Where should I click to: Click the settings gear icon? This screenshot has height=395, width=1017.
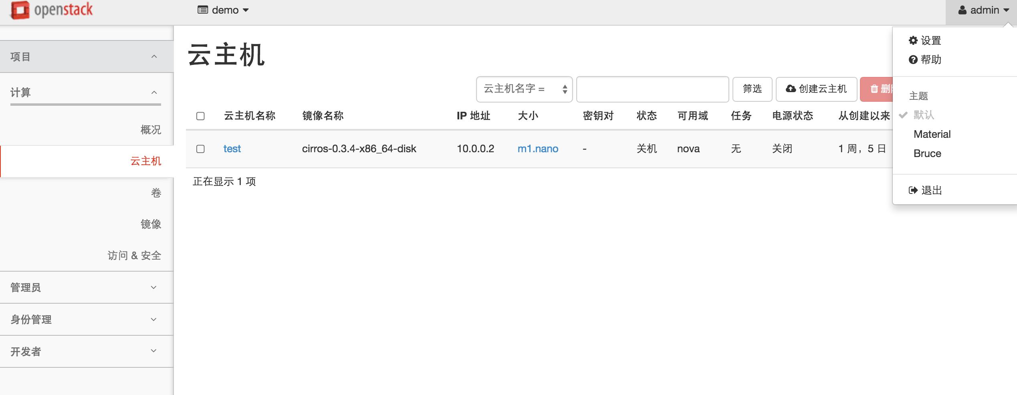point(913,40)
